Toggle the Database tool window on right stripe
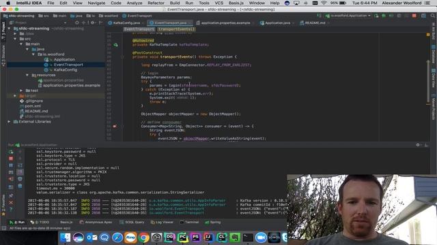The height and width of the screenshot is (245, 437). pyautogui.click(x=434, y=54)
